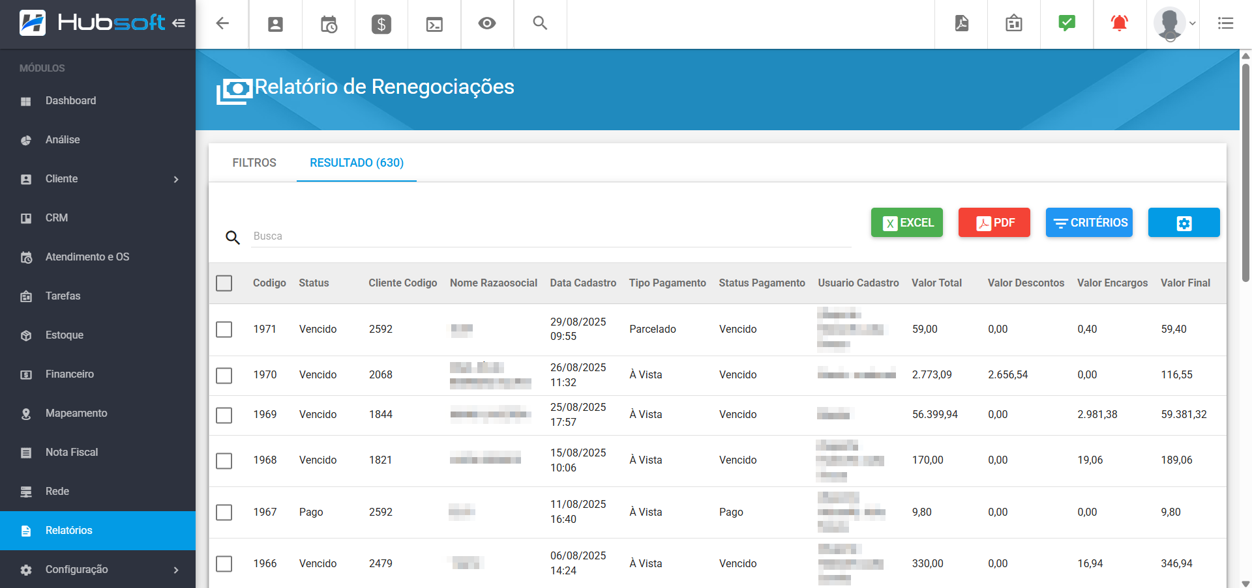Click the green checkmark chat icon
The image size is (1252, 588).
(1066, 23)
